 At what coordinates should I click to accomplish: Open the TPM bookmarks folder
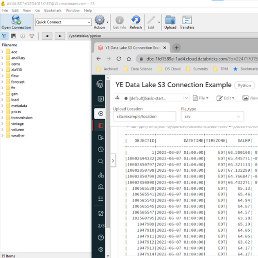(x=220, y=69)
